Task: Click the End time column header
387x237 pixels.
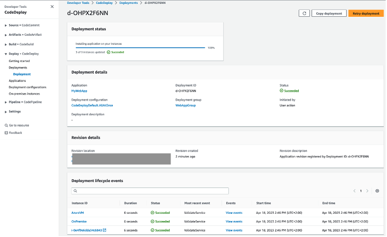Action: coord(329,204)
